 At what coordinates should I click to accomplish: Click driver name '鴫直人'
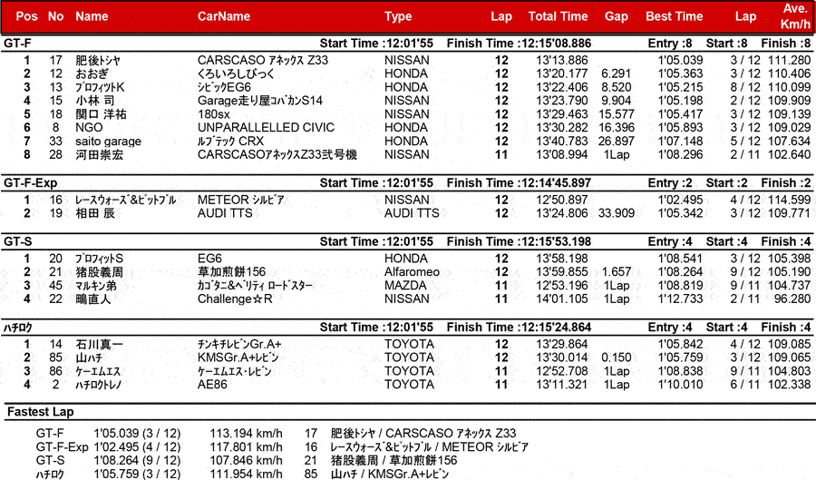(x=93, y=299)
